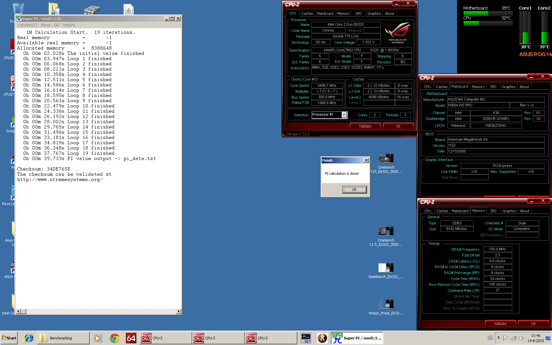The height and width of the screenshot is (345, 552).
Task: Open the Benchmarking folder taskbar button
Action: click(63, 338)
